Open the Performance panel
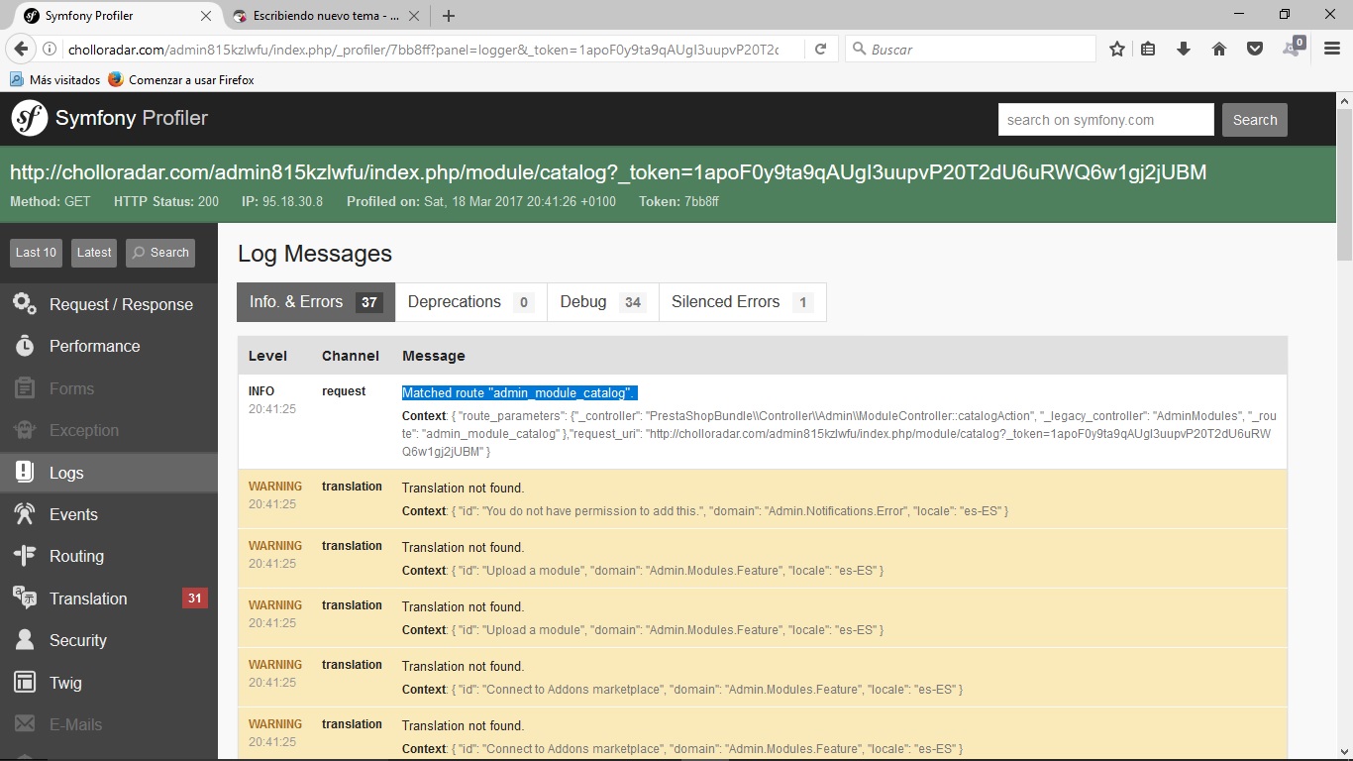The height and width of the screenshot is (761, 1353). [x=109, y=346]
